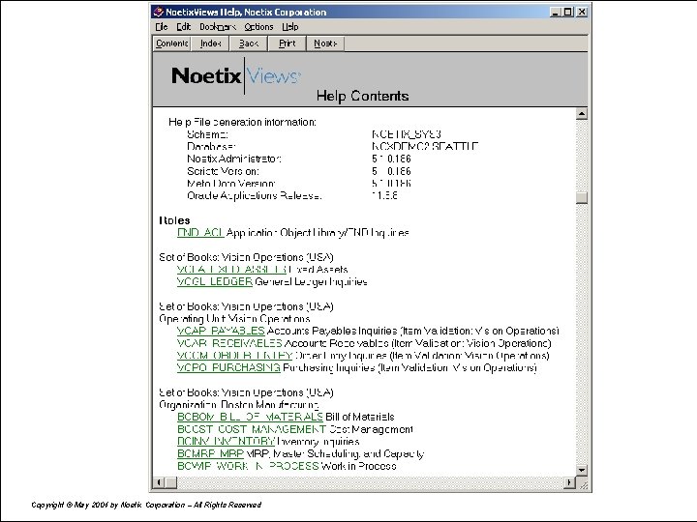Click the 'Schema:' label

[x=207, y=134]
